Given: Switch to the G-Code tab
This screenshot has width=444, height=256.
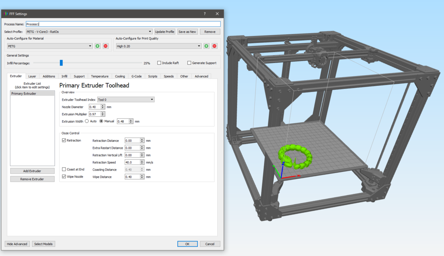Looking at the screenshot, I should click(137, 76).
